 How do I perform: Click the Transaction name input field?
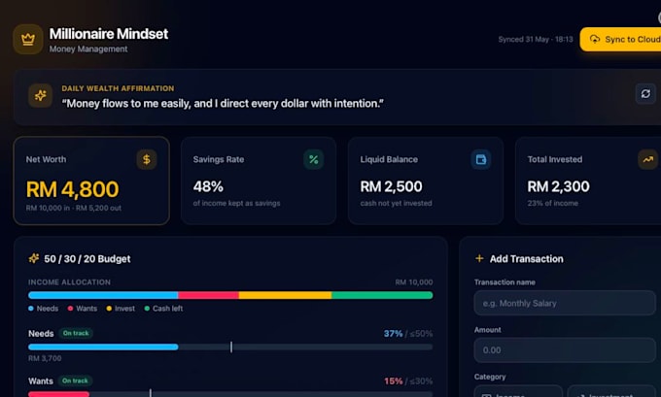565,303
